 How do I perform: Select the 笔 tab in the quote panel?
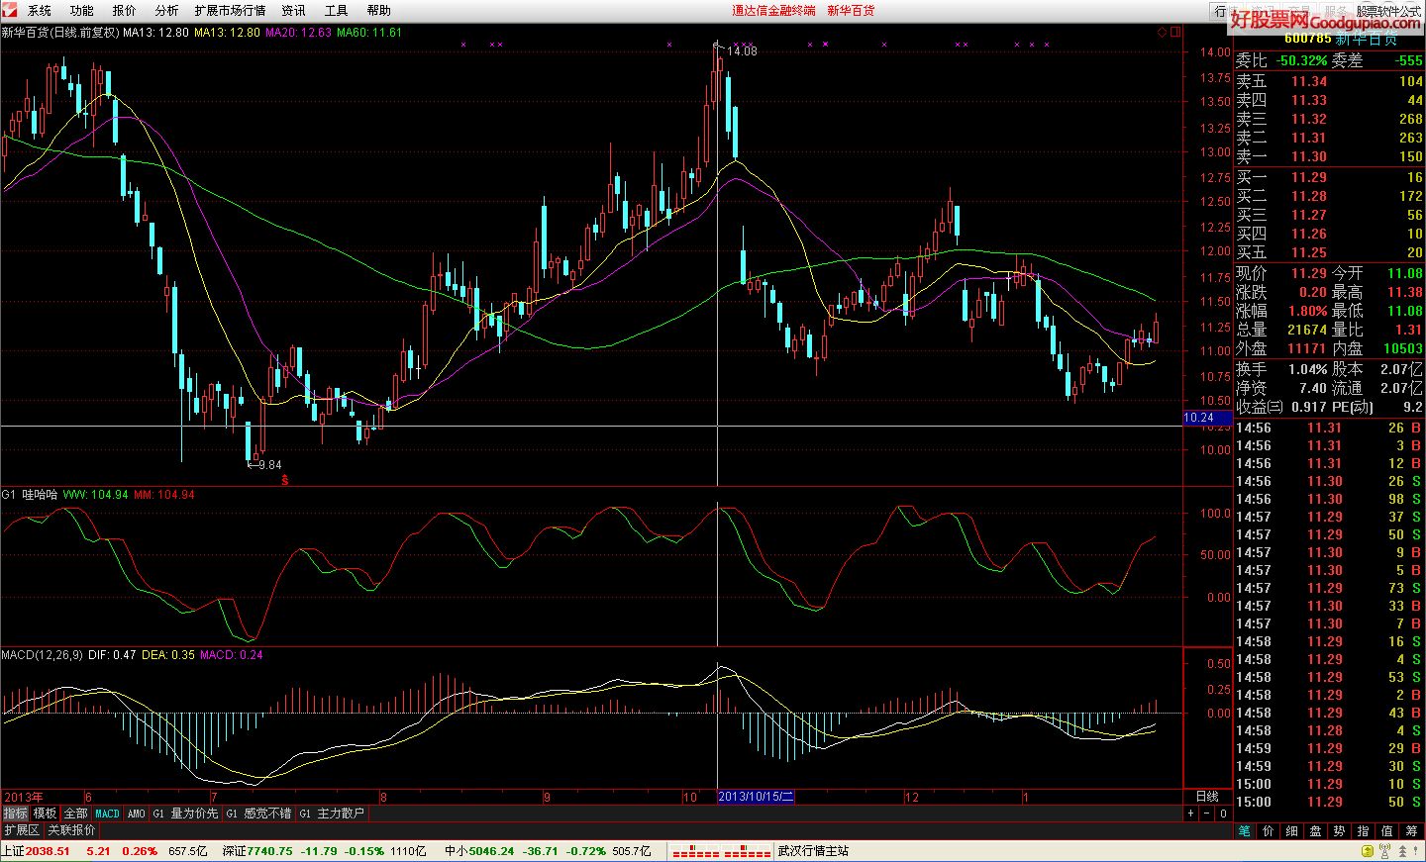point(1245,831)
